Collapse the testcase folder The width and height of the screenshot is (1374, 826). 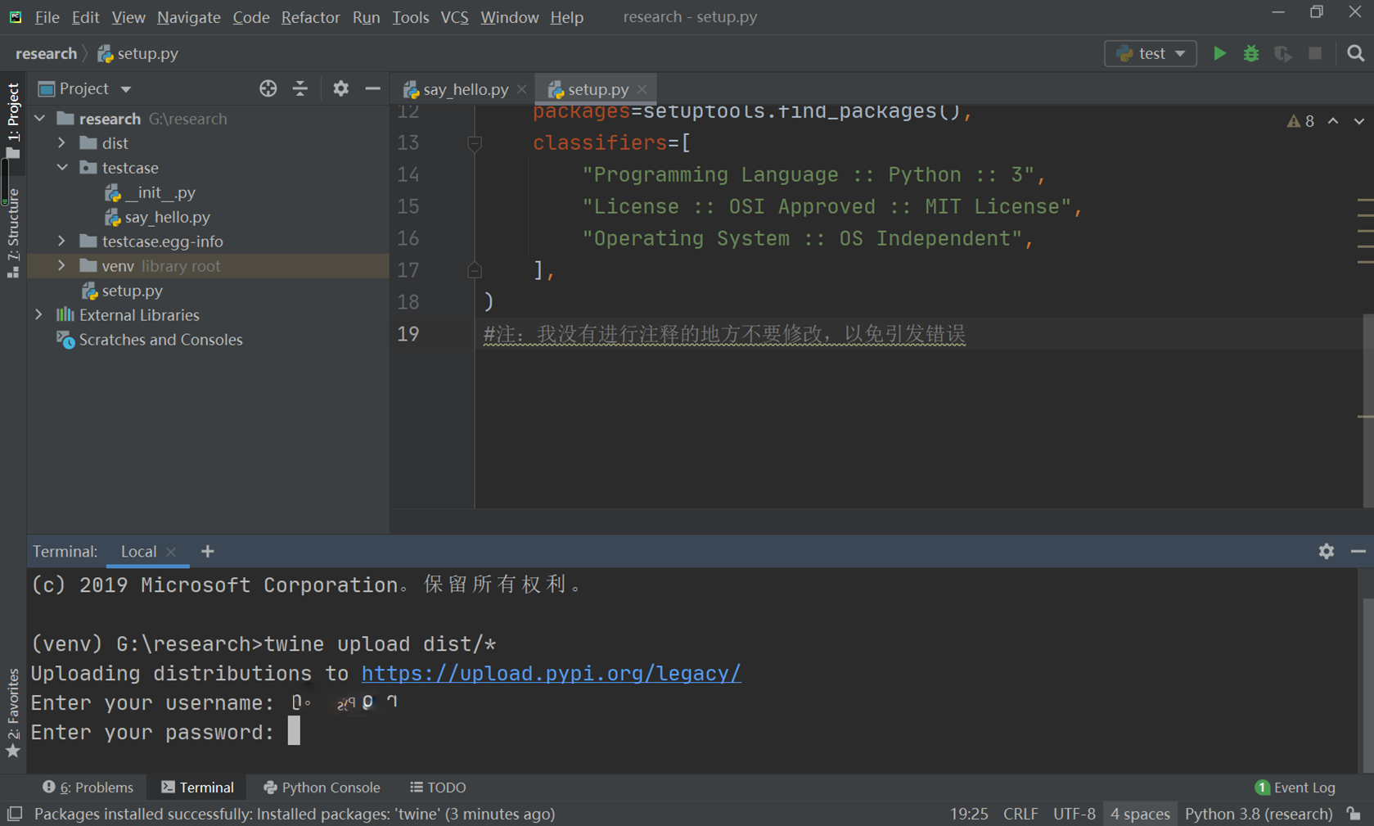(62, 168)
